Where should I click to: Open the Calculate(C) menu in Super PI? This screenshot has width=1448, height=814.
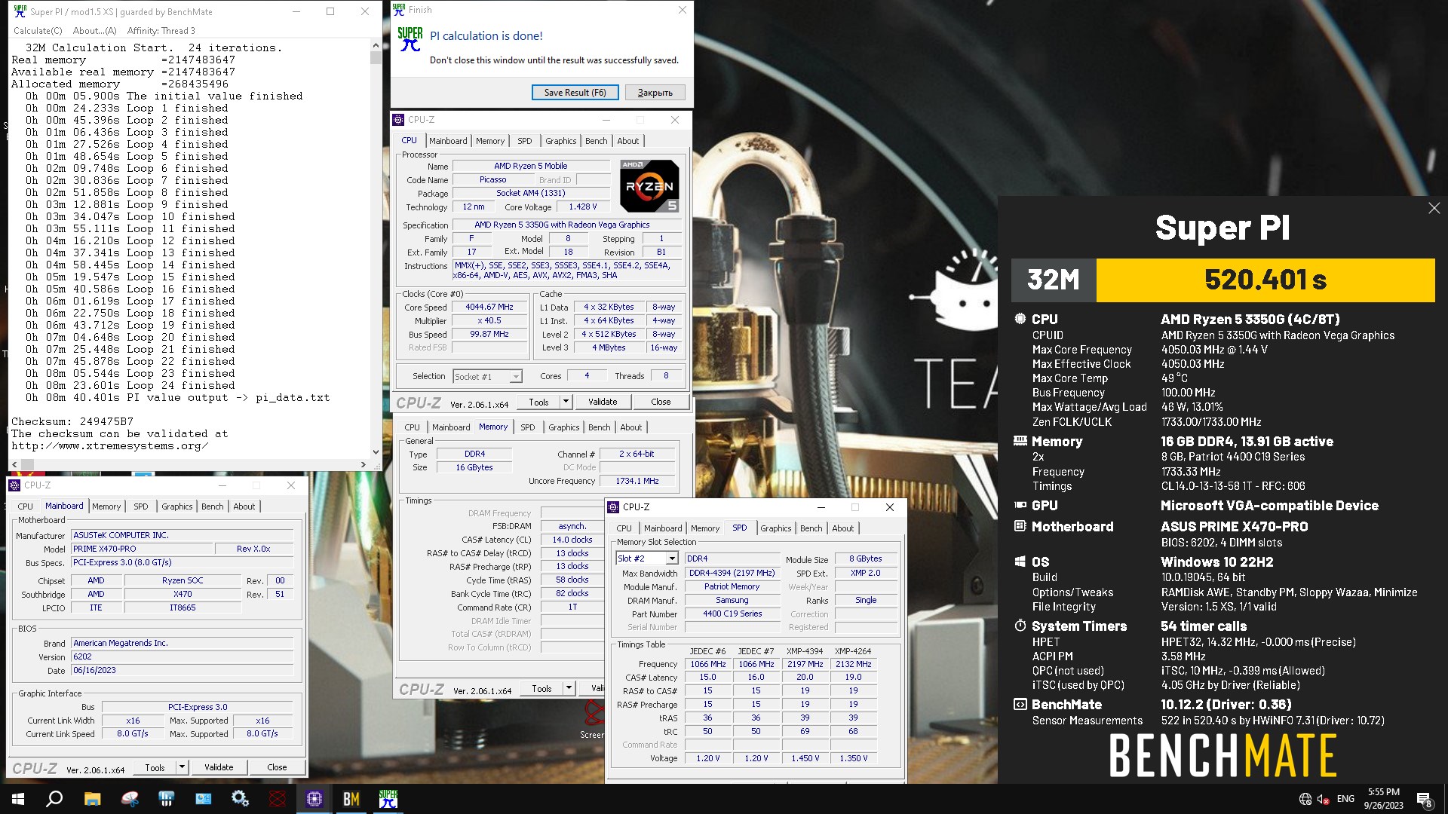pos(38,31)
